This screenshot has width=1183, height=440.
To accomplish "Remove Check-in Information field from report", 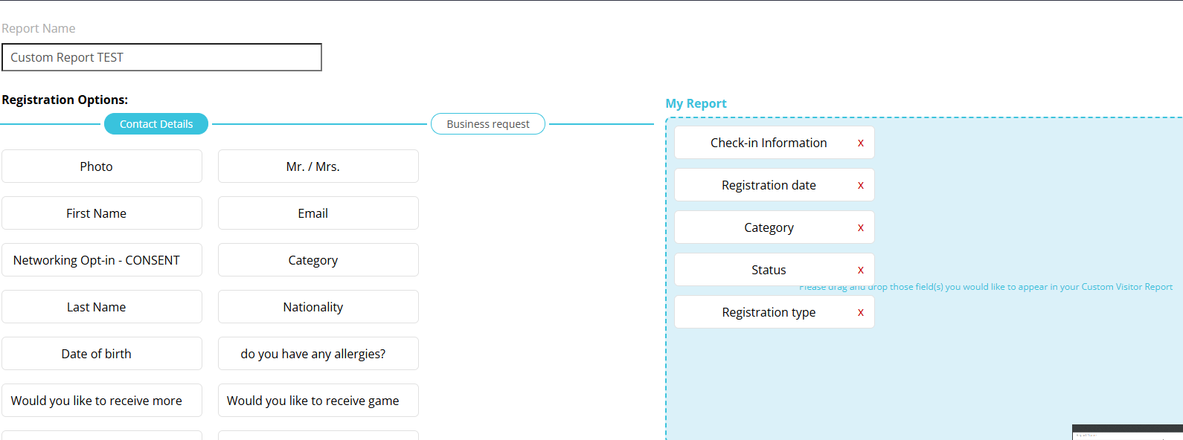I will (860, 143).
